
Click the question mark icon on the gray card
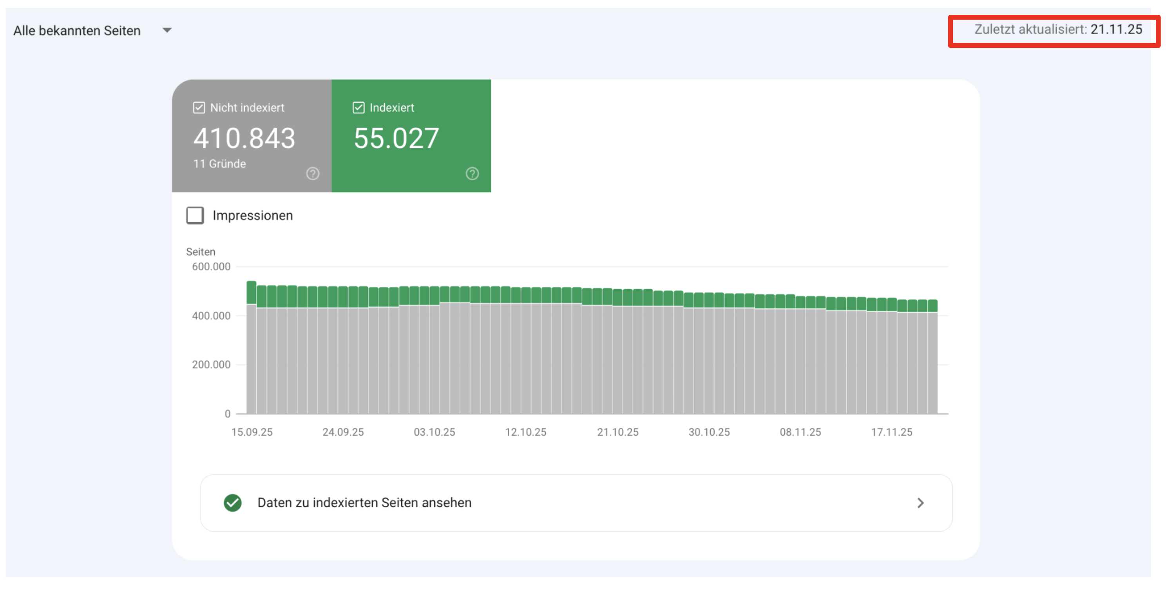tap(313, 173)
